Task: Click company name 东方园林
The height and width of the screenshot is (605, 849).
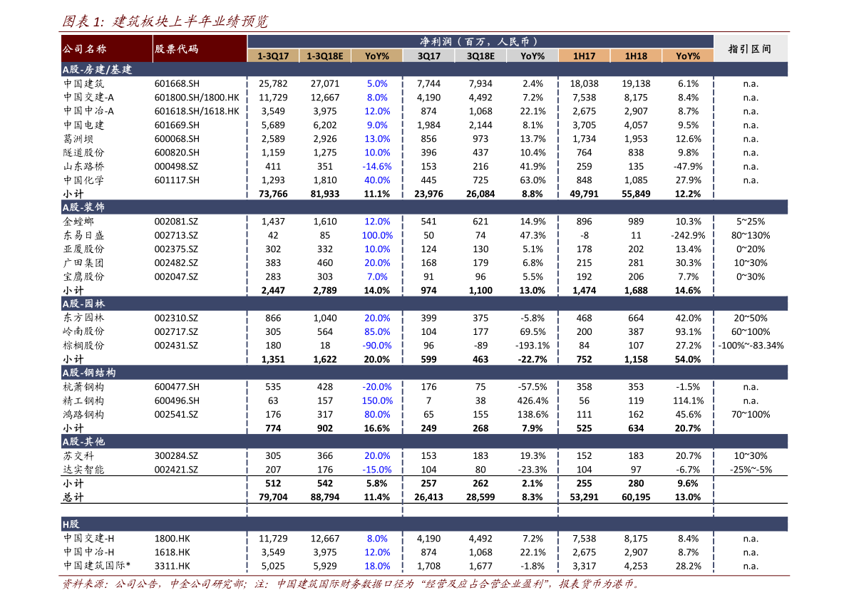Action: tap(84, 319)
